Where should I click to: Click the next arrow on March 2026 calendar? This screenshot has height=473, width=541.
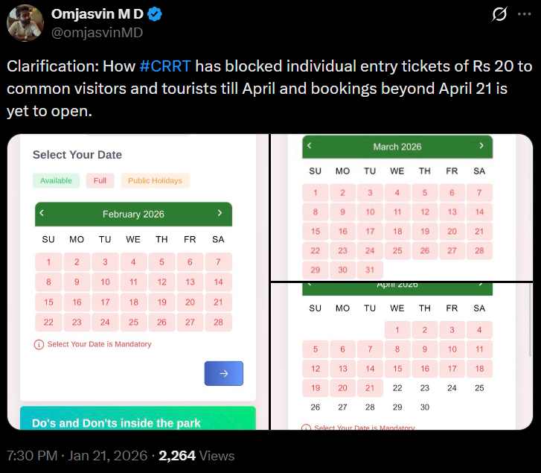pyautogui.click(x=482, y=146)
